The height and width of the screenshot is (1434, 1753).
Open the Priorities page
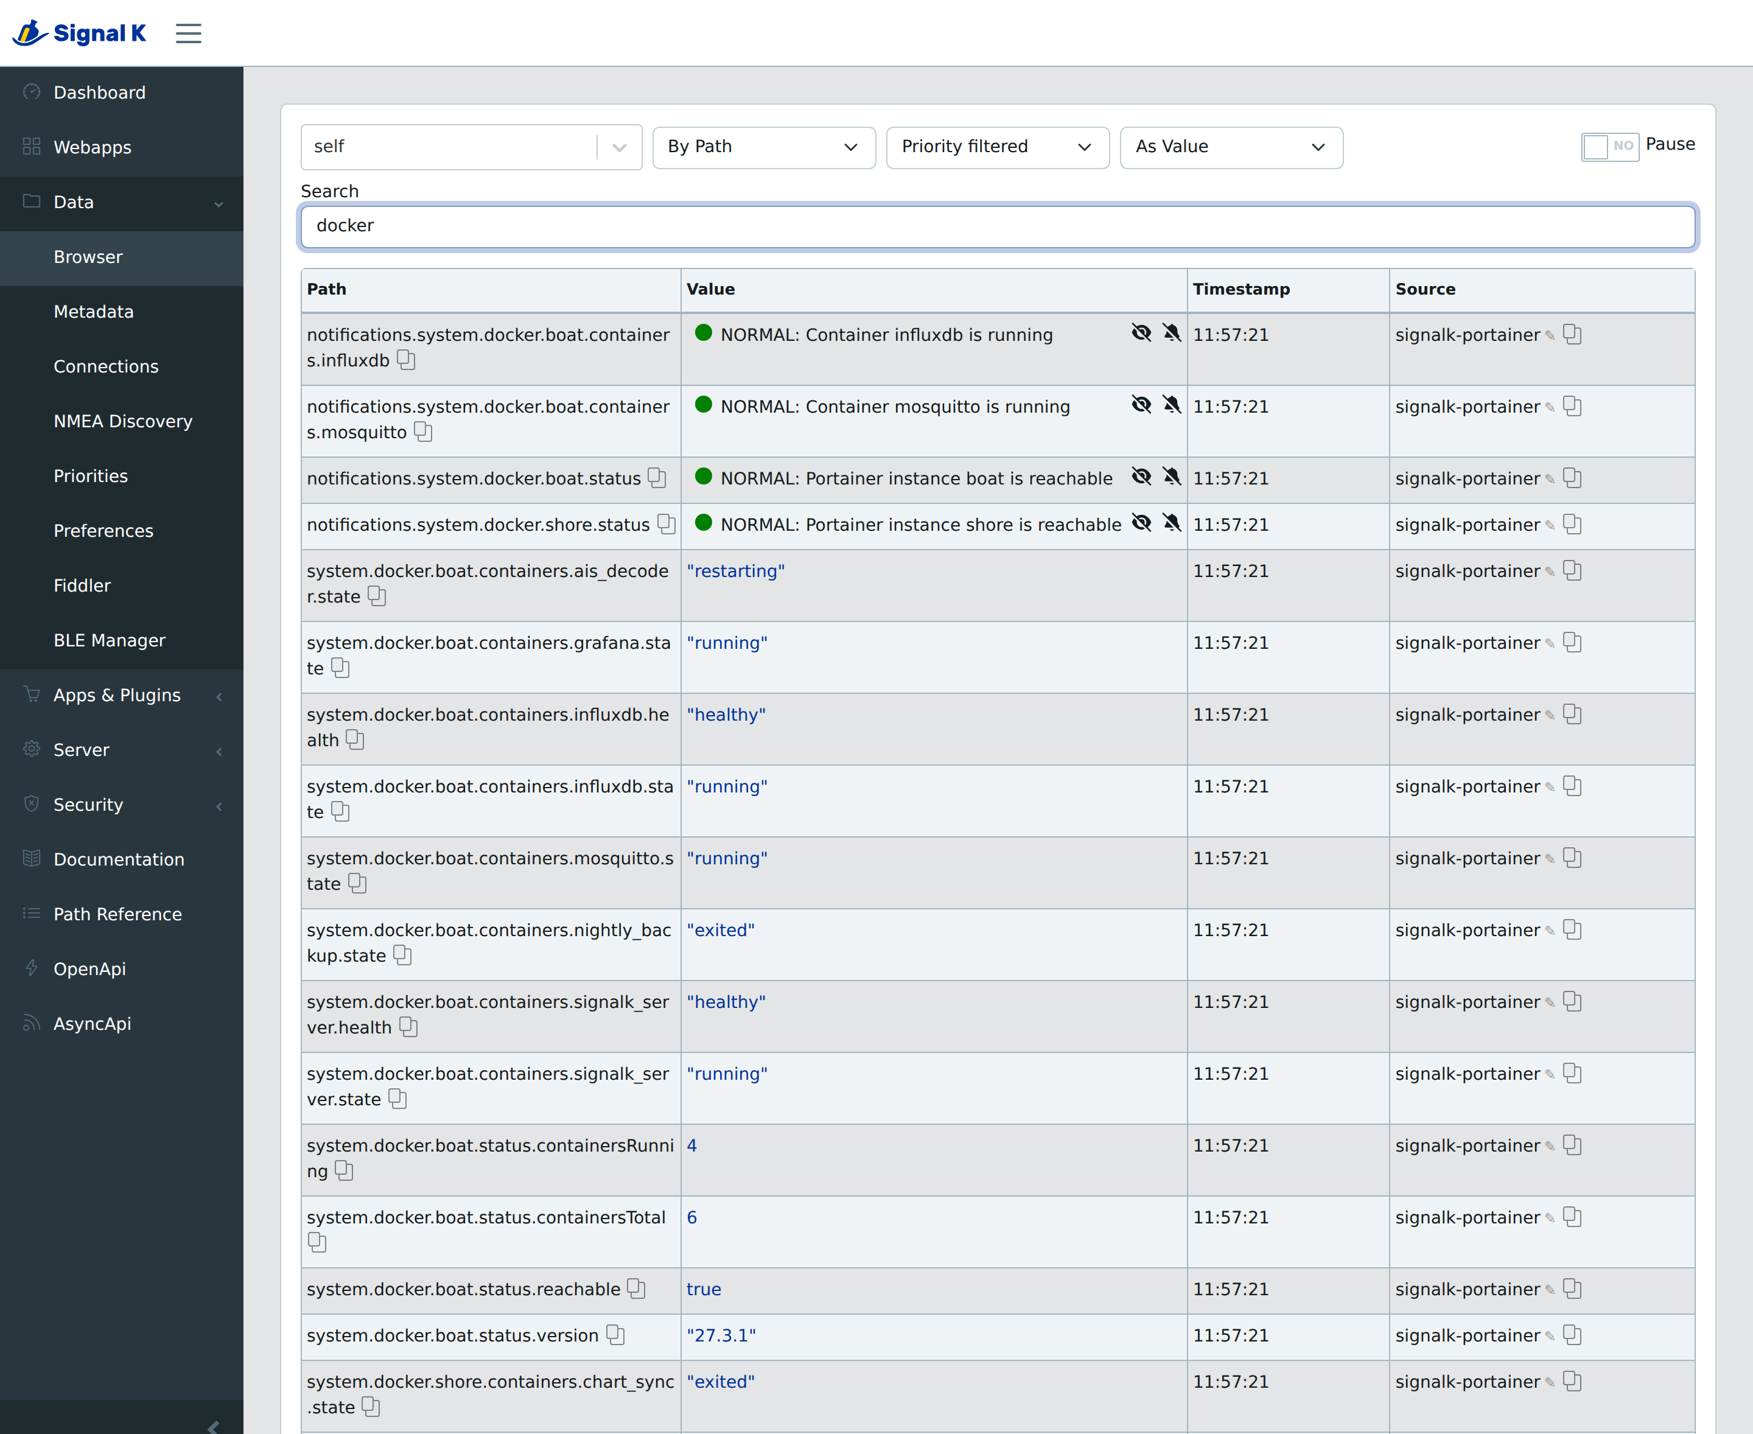point(122,476)
